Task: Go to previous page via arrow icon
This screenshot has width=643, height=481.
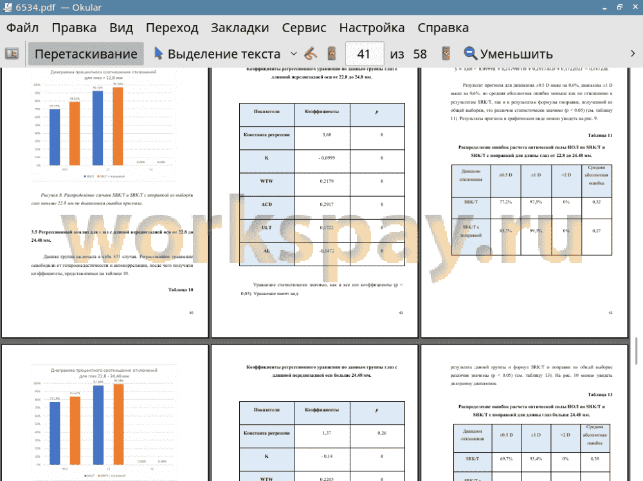Action: [x=332, y=54]
